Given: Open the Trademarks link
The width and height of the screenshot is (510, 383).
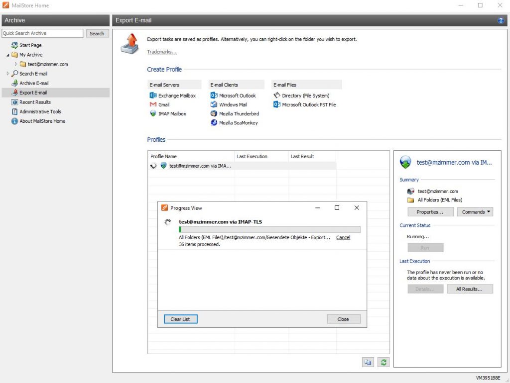Looking at the screenshot, I should click(161, 52).
